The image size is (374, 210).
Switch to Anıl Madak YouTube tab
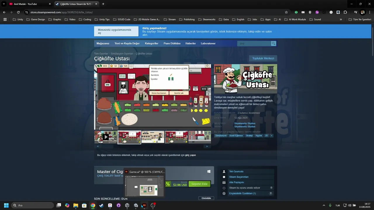30,4
